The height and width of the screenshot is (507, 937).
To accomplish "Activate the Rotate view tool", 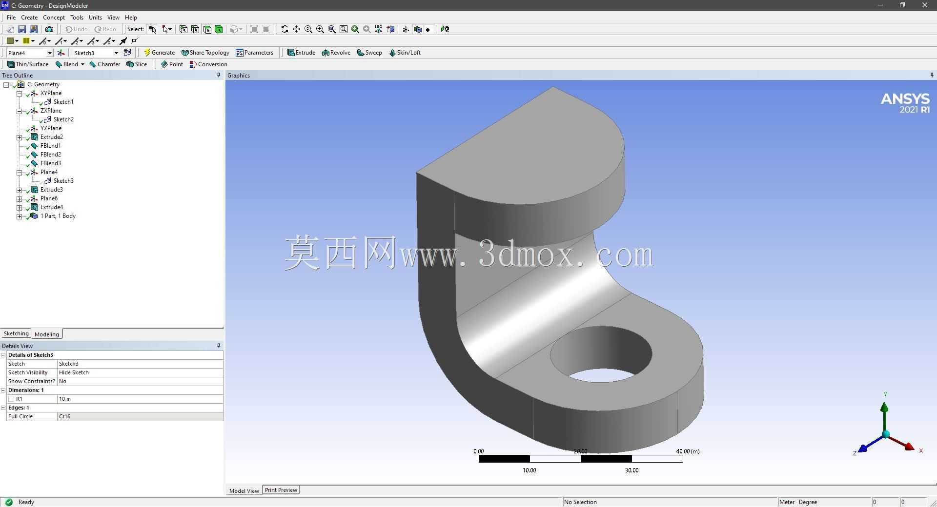I will click(285, 29).
